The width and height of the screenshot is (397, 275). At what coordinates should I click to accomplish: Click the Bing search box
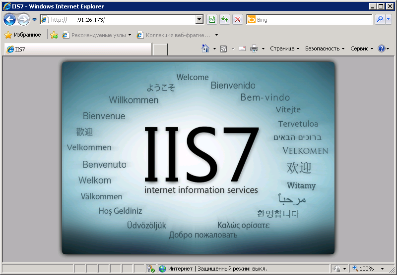309,19
